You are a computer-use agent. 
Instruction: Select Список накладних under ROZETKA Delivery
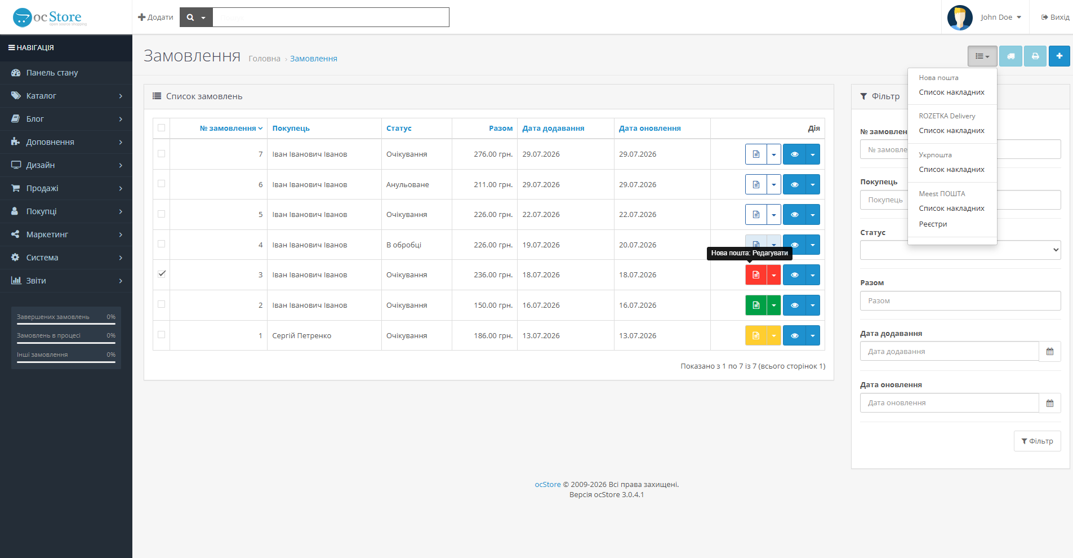(x=952, y=131)
